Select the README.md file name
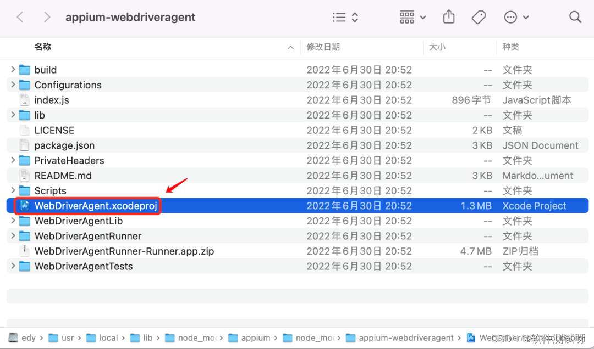Screen dimensions: 594x349 (x=63, y=176)
